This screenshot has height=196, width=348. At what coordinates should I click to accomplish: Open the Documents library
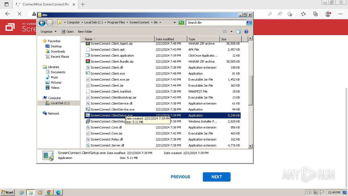coord(58,72)
